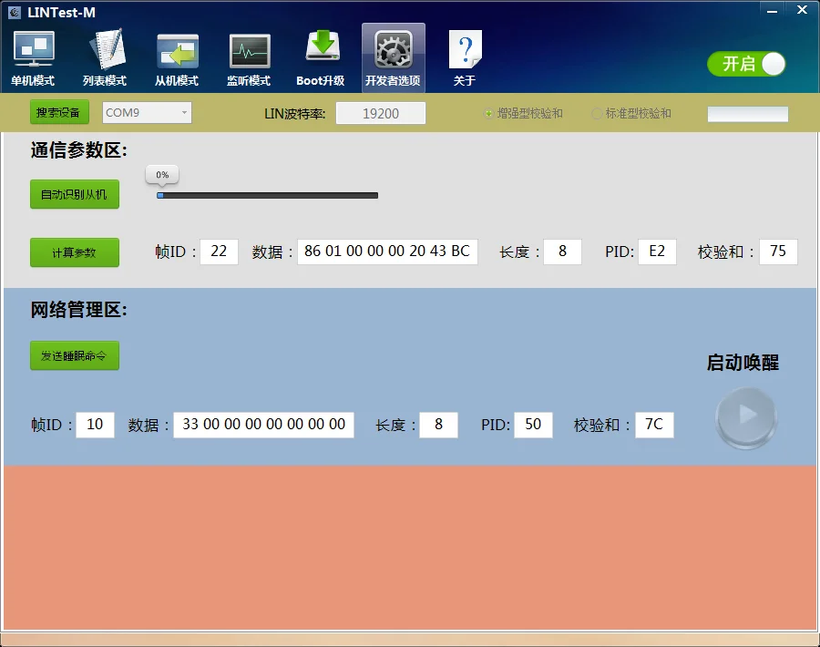820x647 pixels.
Task: Click the 0% progress indicator bubble
Action: point(162,175)
